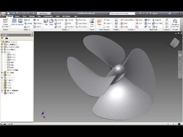Click the Lip tool
Viewport: 183px width, 137px height.
coord(155,27)
